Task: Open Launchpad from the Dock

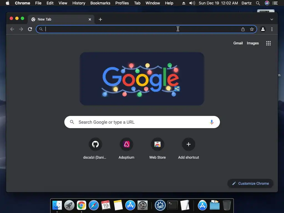Action: click(x=69, y=206)
